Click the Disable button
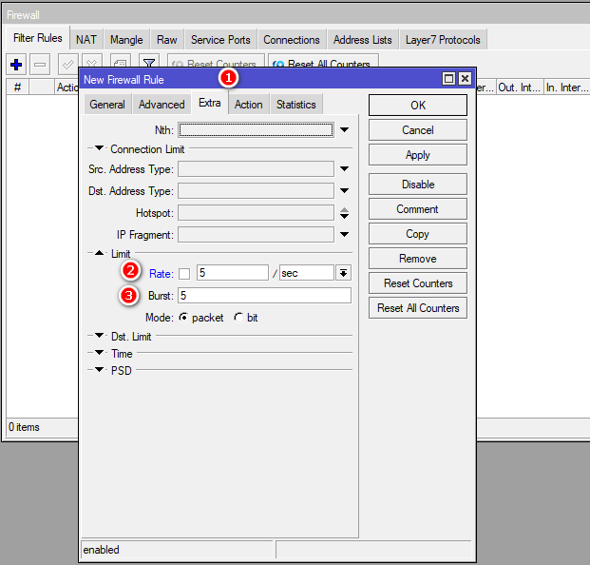This screenshot has height=565, width=590. 418,185
